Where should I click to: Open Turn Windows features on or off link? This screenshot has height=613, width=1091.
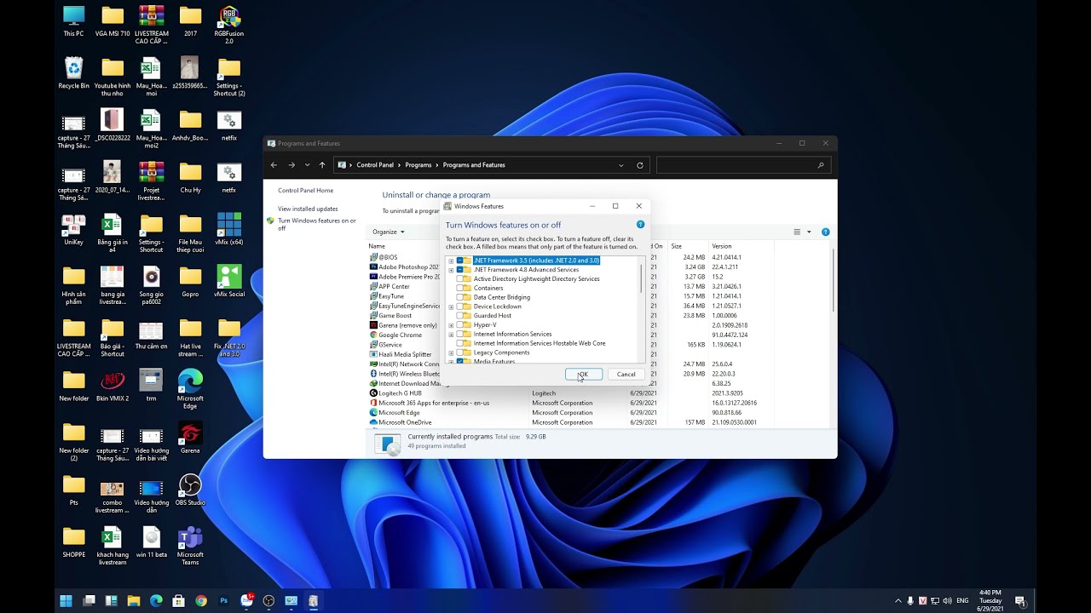coord(317,224)
